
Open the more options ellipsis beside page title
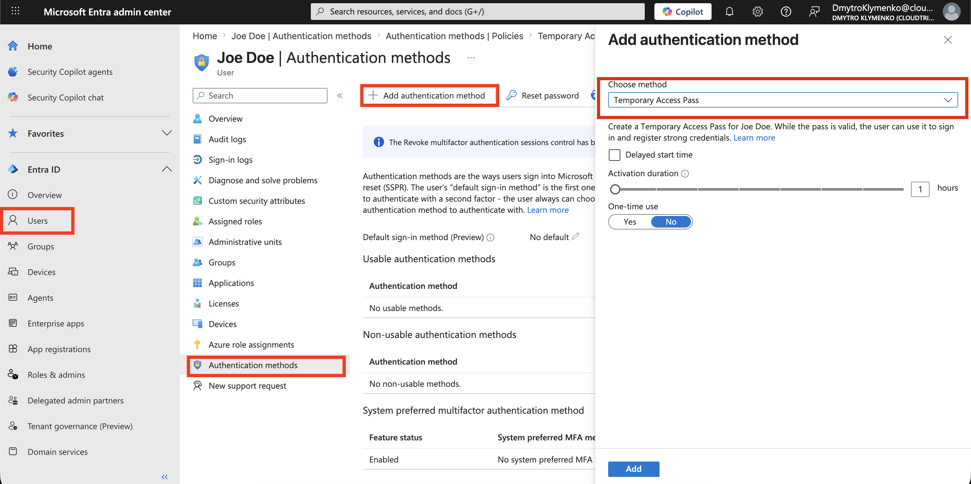coord(471,58)
